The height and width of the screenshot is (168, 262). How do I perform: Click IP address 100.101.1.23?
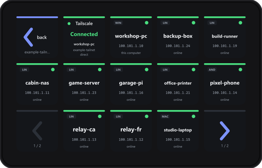click(x=84, y=93)
